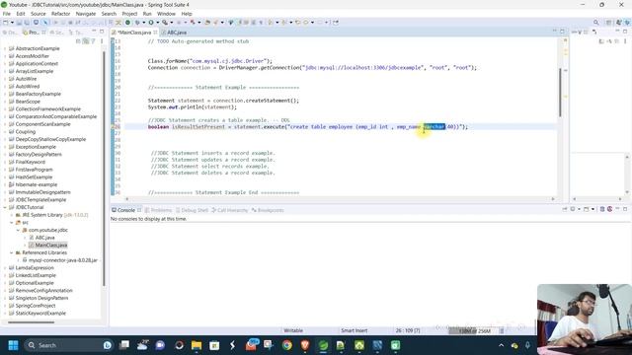
Task: Click the Windows Start button
Action: pyautogui.click(x=13, y=345)
